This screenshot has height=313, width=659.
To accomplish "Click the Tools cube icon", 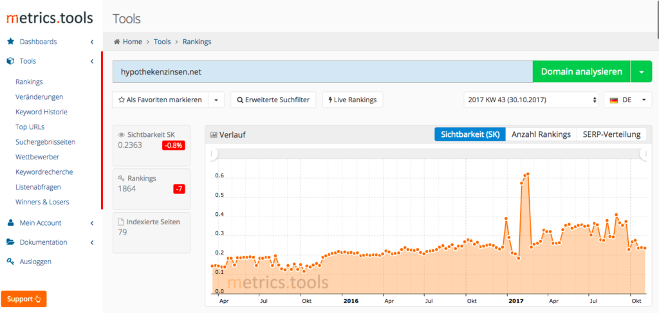I will (11, 61).
